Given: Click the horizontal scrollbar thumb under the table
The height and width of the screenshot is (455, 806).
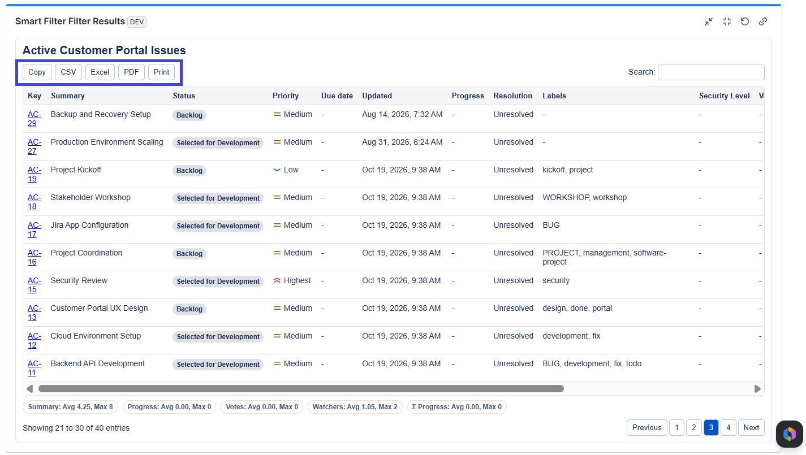Looking at the screenshot, I should [301, 389].
